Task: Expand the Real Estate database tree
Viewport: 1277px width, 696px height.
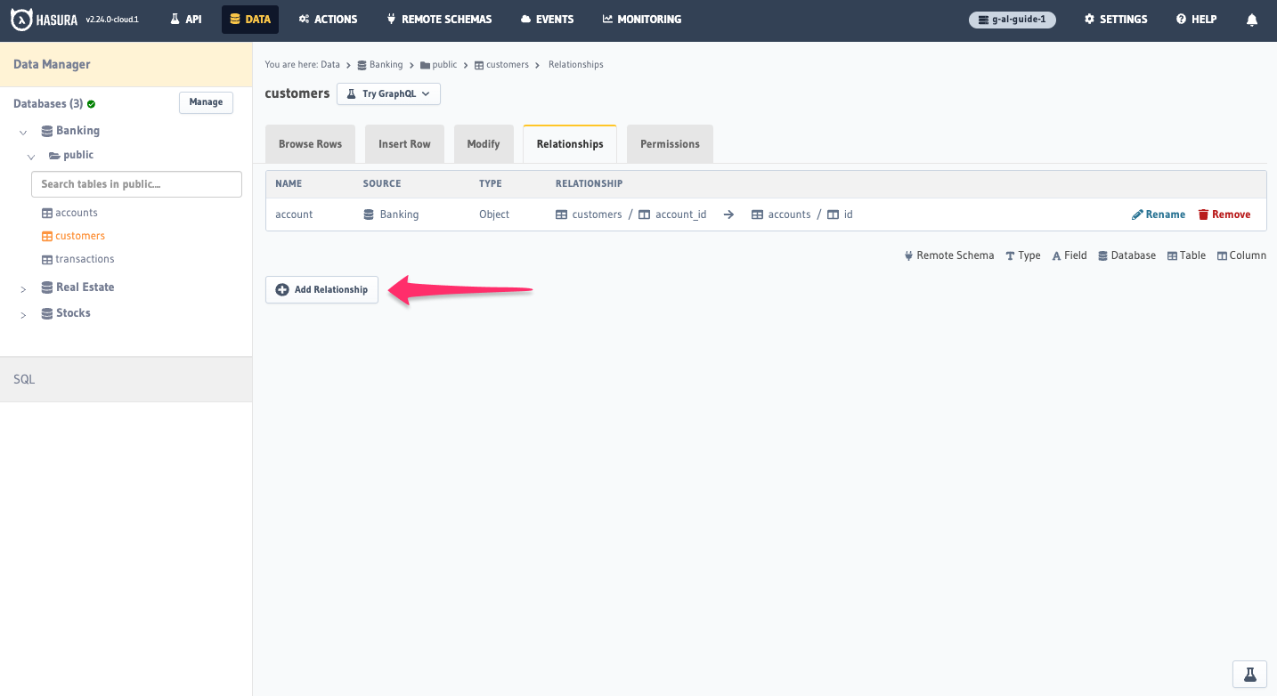Action: coord(23,287)
